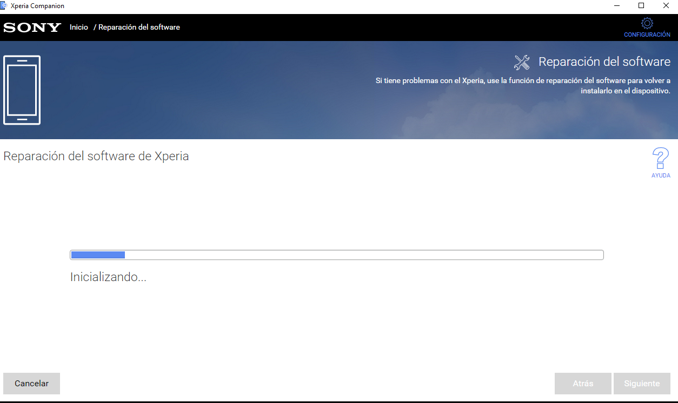Select the Reparación del software breadcrumb
This screenshot has width=678, height=403.
pyautogui.click(x=139, y=28)
